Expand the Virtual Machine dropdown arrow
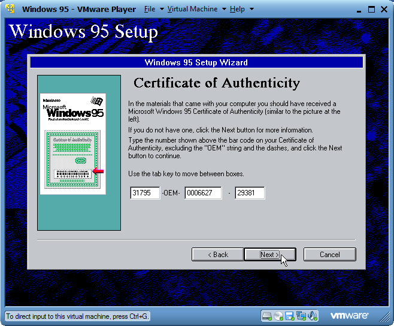 224,10
